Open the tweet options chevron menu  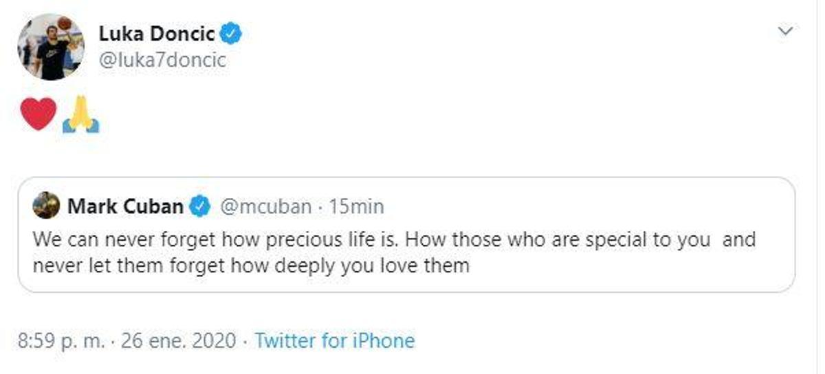coord(784,32)
